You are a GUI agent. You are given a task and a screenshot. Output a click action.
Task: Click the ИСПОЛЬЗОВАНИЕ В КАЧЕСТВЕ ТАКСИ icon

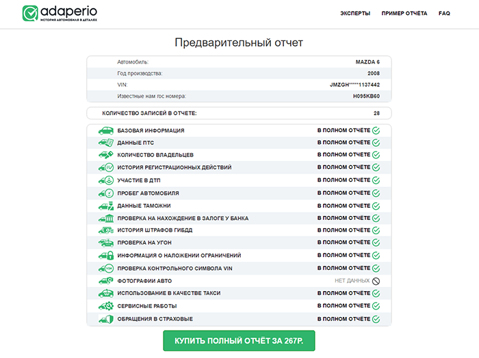(105, 293)
